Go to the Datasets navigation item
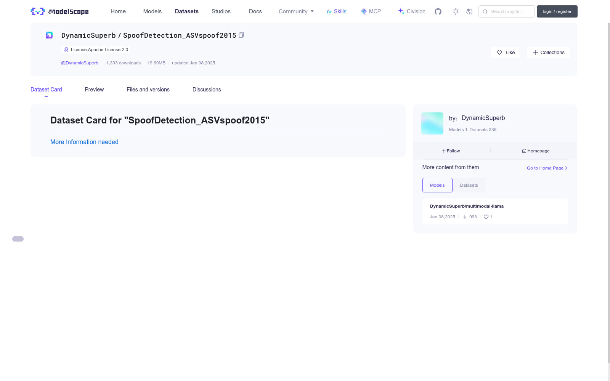This screenshot has width=610, height=381. point(187,11)
